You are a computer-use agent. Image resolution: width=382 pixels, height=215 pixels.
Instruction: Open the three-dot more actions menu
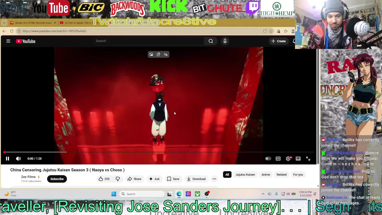click(214, 179)
